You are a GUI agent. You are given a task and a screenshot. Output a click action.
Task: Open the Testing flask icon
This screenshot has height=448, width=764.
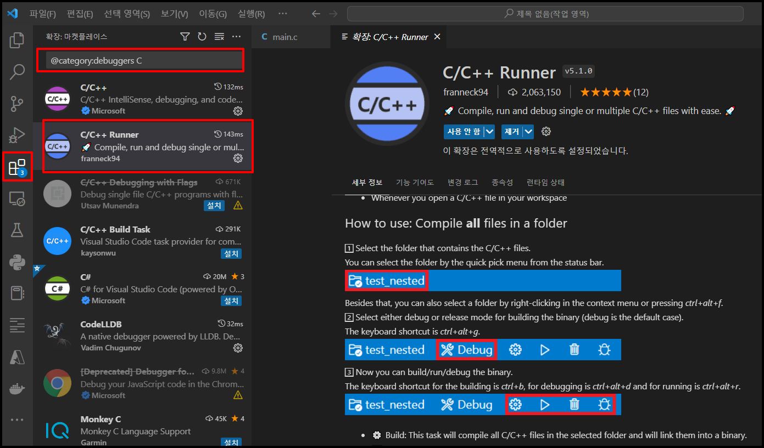click(x=17, y=230)
